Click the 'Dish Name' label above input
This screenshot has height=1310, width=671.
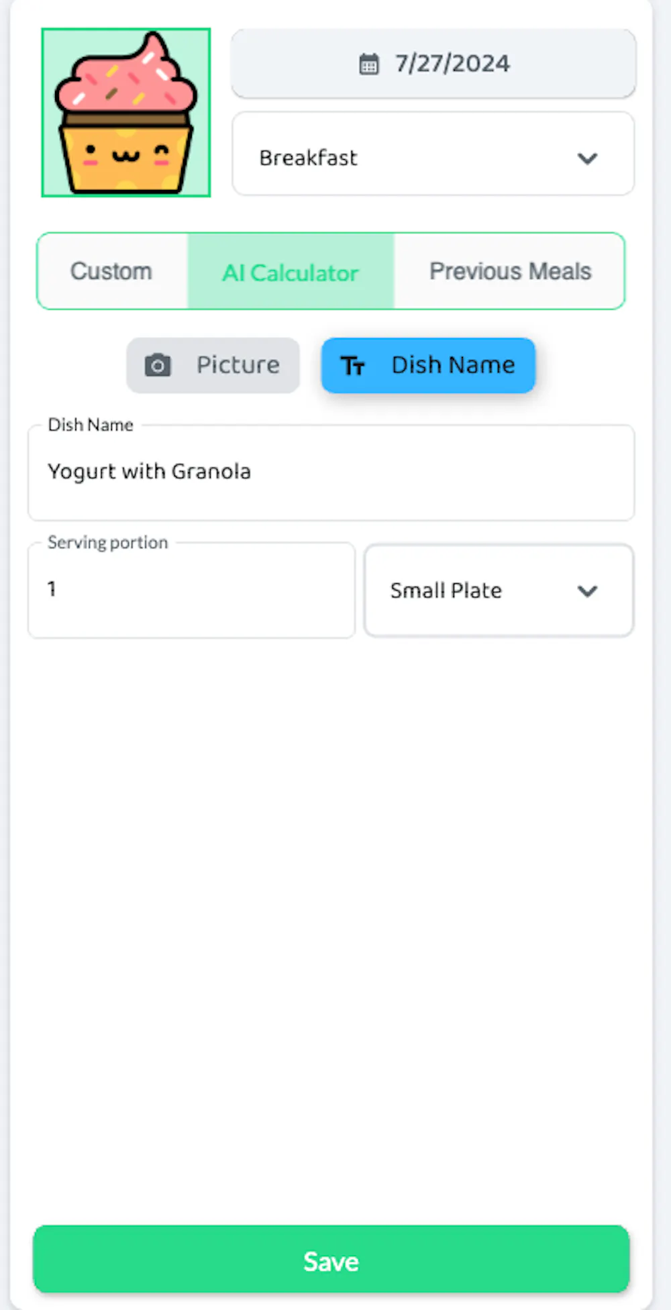pyautogui.click(x=91, y=425)
